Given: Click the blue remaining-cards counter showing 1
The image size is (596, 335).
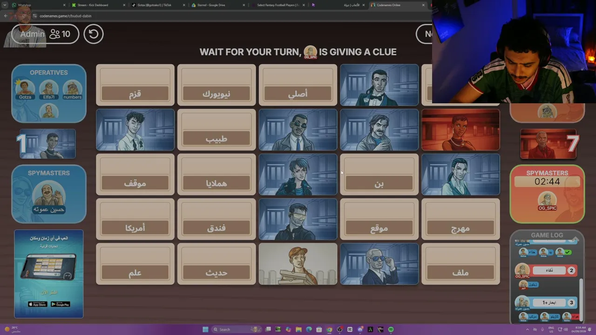Looking at the screenshot, I should pos(46,144).
